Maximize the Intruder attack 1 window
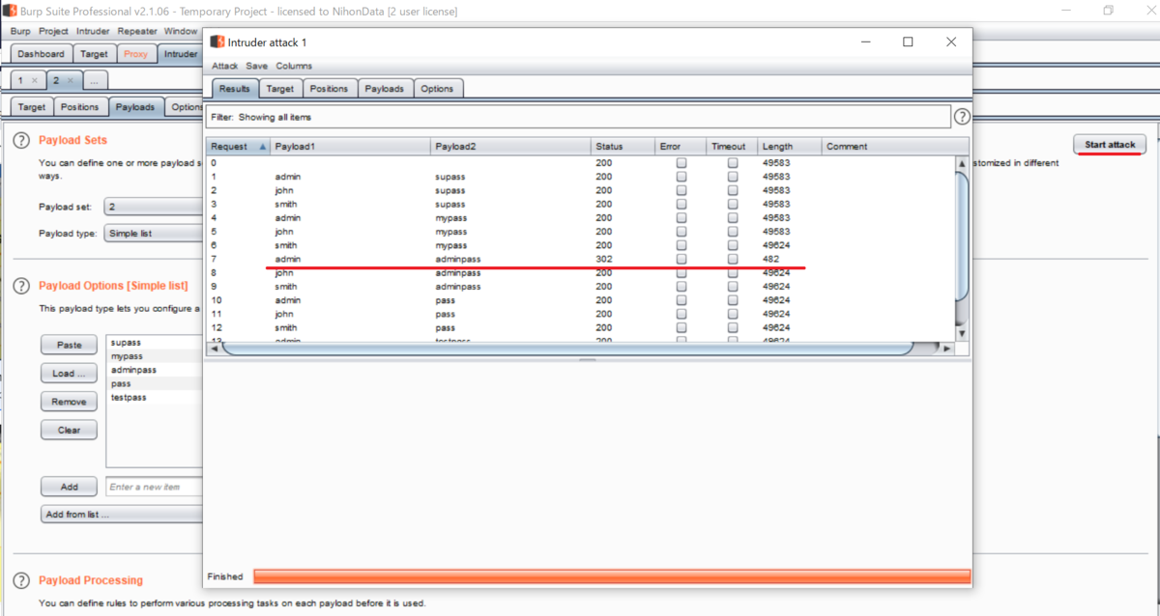 (908, 42)
